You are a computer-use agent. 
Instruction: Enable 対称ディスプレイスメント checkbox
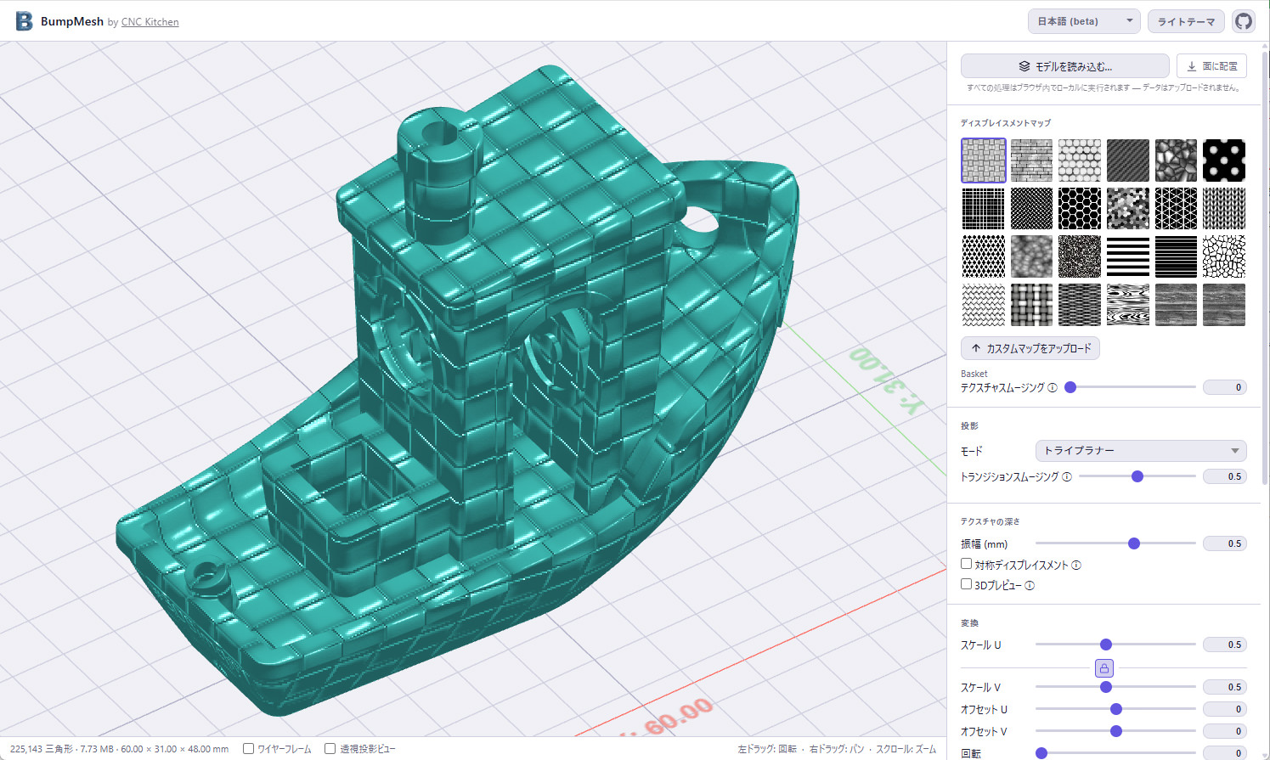pos(967,564)
